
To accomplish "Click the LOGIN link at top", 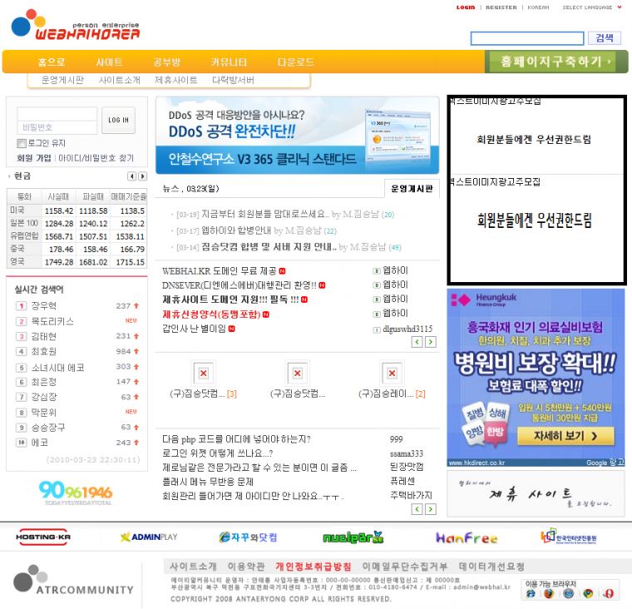I will tap(466, 7).
